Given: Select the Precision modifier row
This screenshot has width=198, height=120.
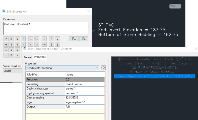Looking at the screenshot, I should point(45,80).
